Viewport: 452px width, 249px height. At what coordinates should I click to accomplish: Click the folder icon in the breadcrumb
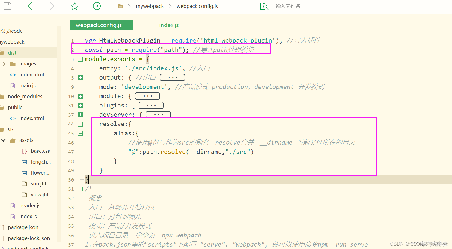tap(120, 6)
